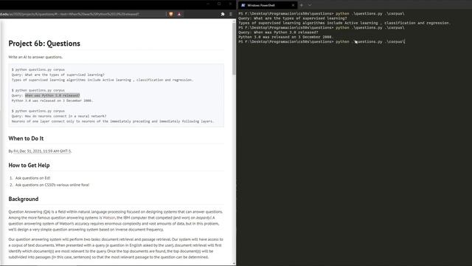Screen dimensions: 472x266
Task: Expand the terminal profile dropdown chevron
Action: pyautogui.click(x=310, y=5)
